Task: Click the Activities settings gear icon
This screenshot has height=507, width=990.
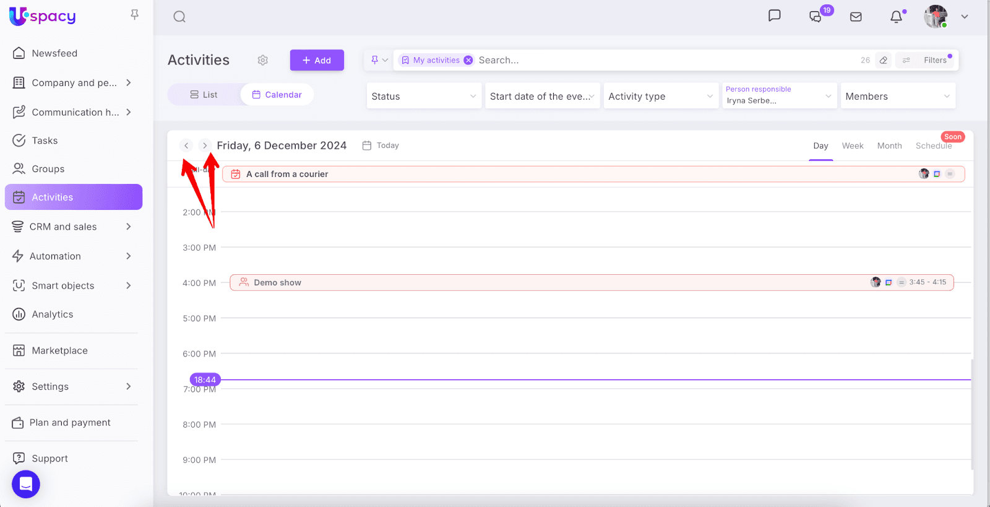Action: tap(263, 60)
